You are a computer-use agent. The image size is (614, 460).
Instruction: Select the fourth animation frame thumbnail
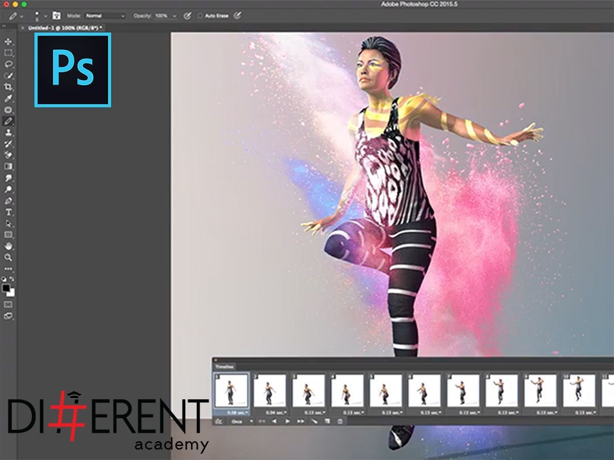[346, 390]
